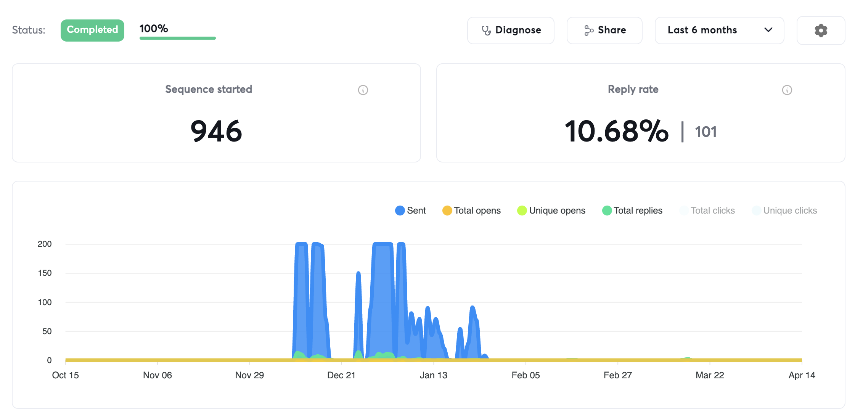Click the Completed status badge
Screen dimensions: 855x418
[92, 30]
